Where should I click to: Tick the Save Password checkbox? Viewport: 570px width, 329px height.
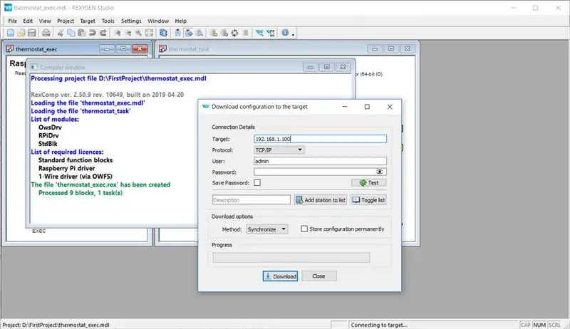[x=257, y=182]
